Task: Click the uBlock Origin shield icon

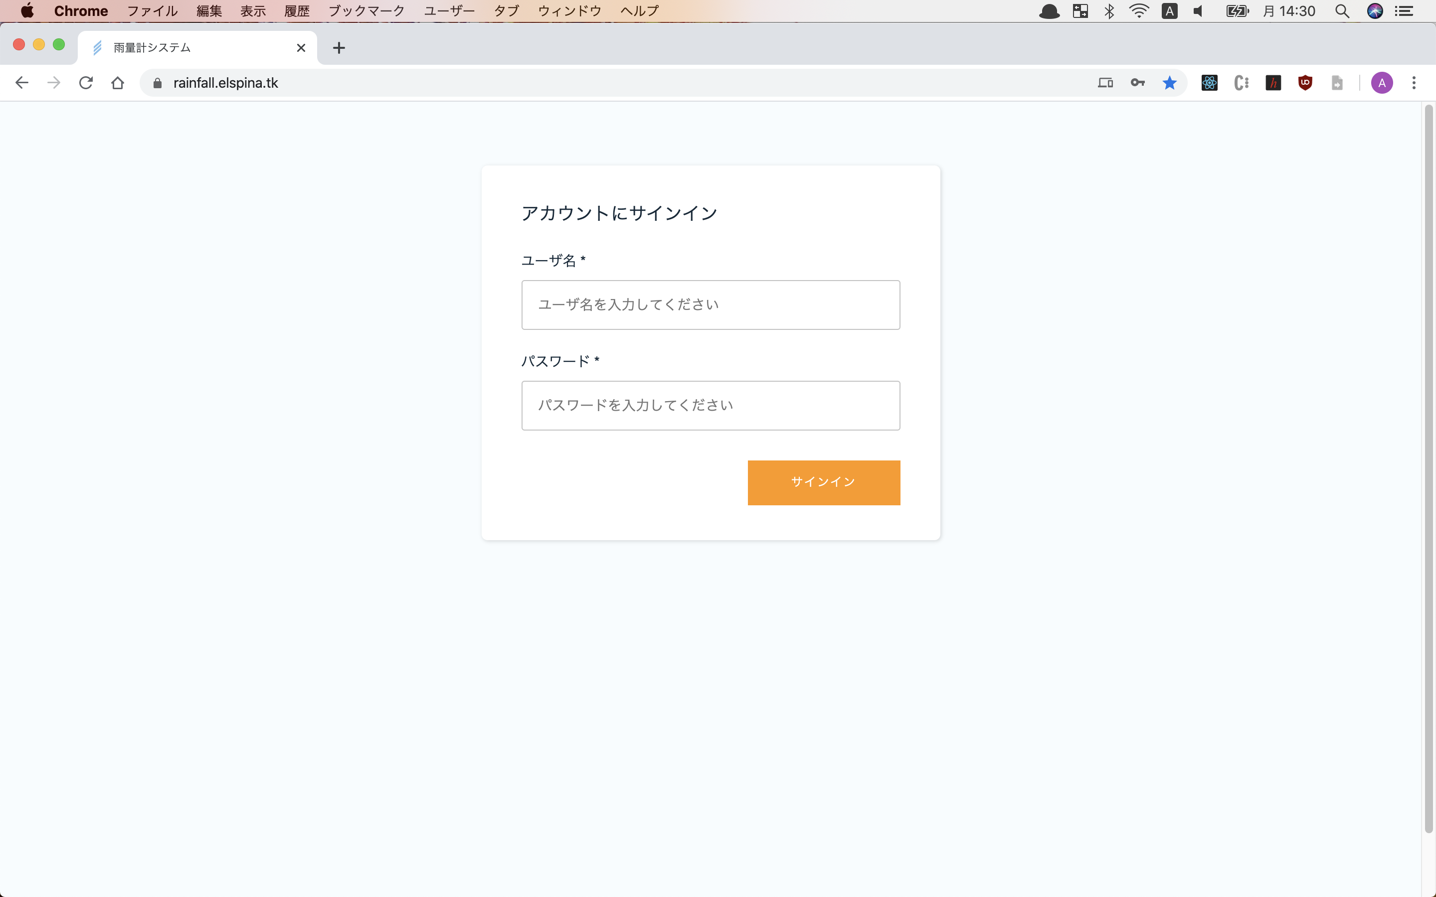Action: pos(1305,82)
